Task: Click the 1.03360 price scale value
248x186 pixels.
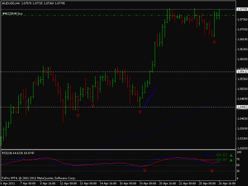Action: (x=242, y=138)
